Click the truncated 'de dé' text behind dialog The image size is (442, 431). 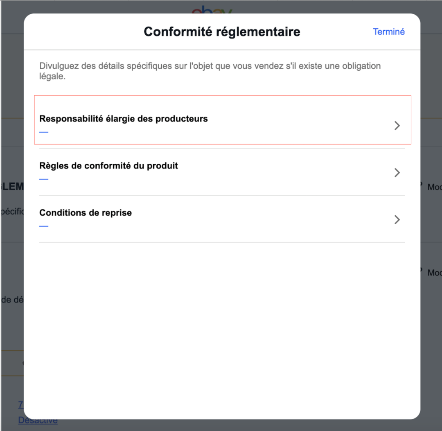(x=12, y=300)
